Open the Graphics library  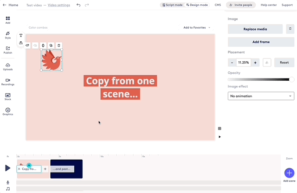pos(8,111)
